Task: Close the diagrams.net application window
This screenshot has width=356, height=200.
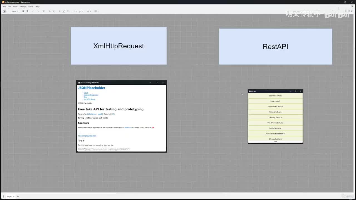Action: [x=352, y=2]
